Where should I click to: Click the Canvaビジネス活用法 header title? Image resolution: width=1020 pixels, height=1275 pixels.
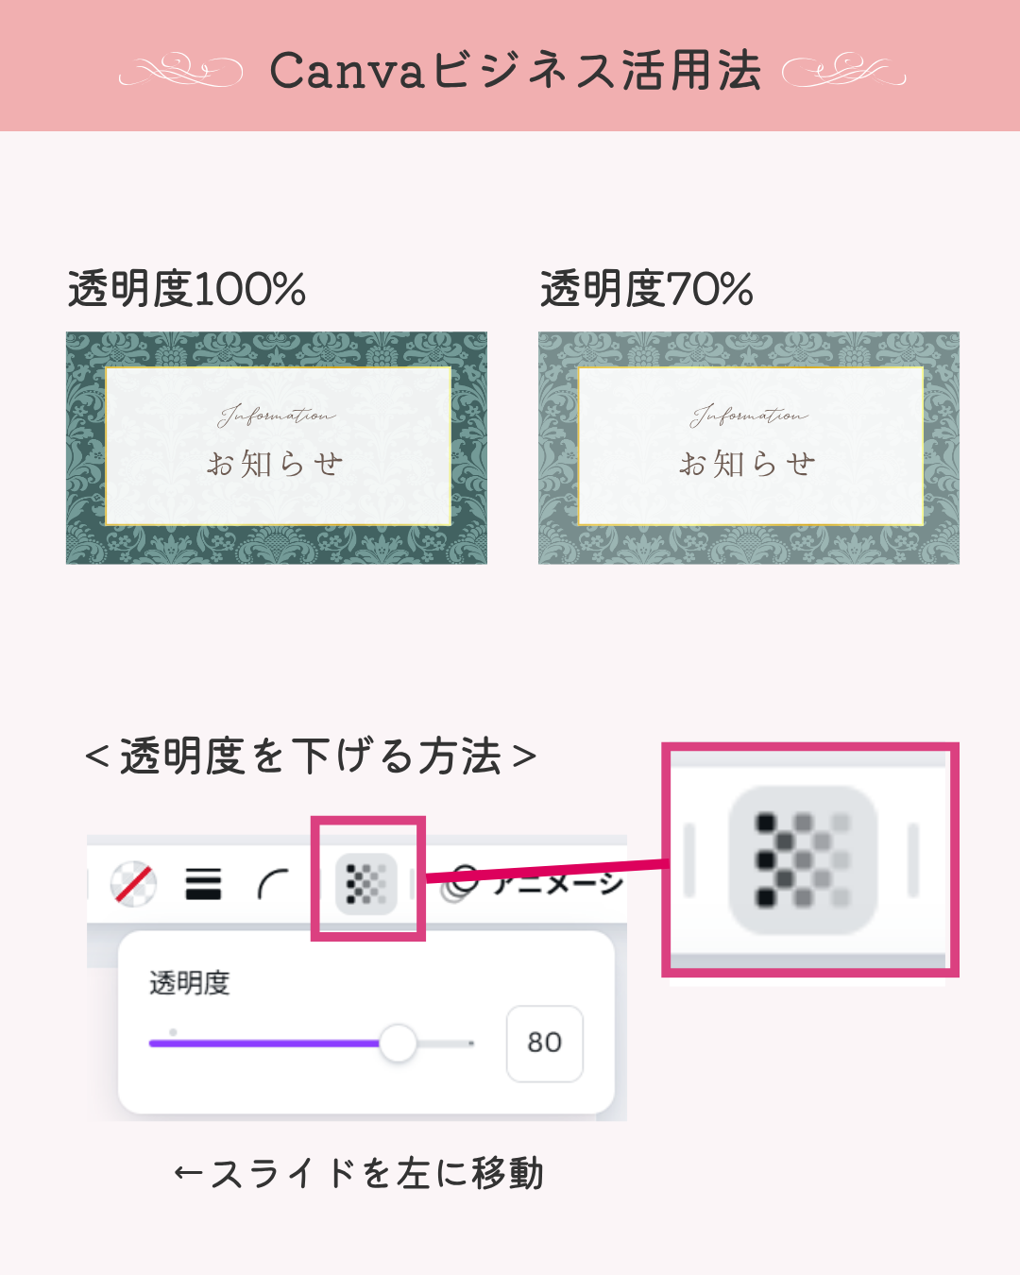(516, 71)
